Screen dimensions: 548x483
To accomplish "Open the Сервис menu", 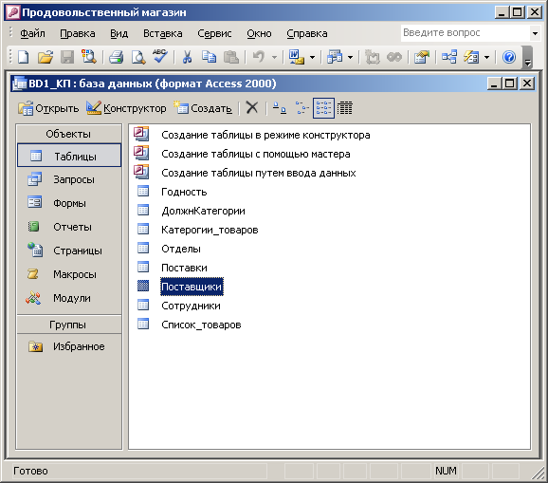I will click(x=214, y=33).
